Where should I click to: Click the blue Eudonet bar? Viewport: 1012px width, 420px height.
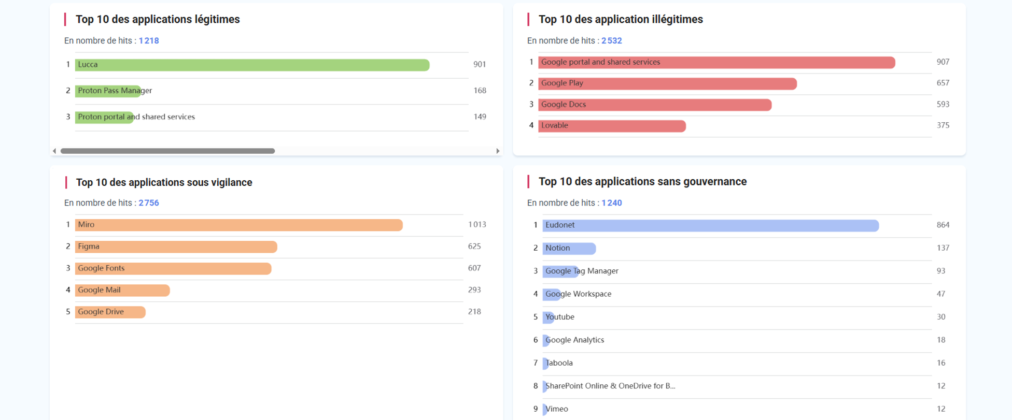coord(710,226)
